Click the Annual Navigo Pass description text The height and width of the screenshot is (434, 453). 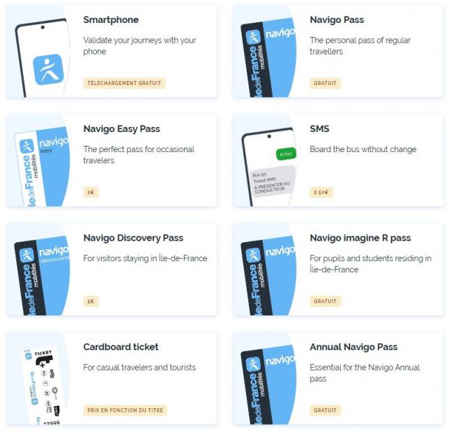(364, 373)
